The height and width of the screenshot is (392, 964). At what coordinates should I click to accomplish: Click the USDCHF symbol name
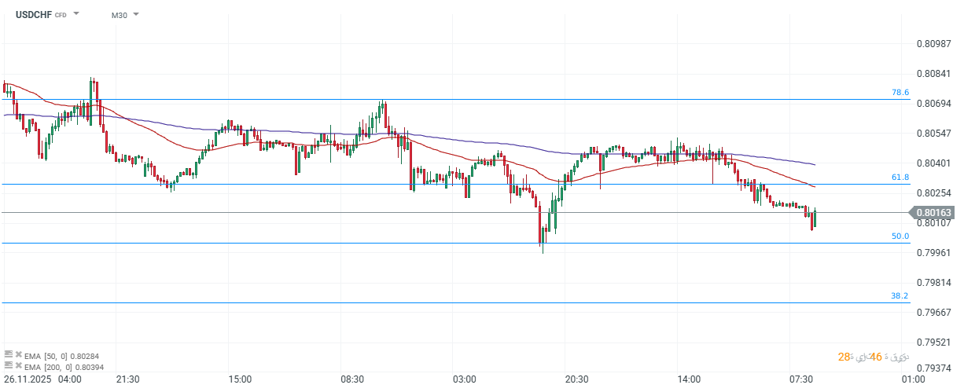(x=30, y=14)
